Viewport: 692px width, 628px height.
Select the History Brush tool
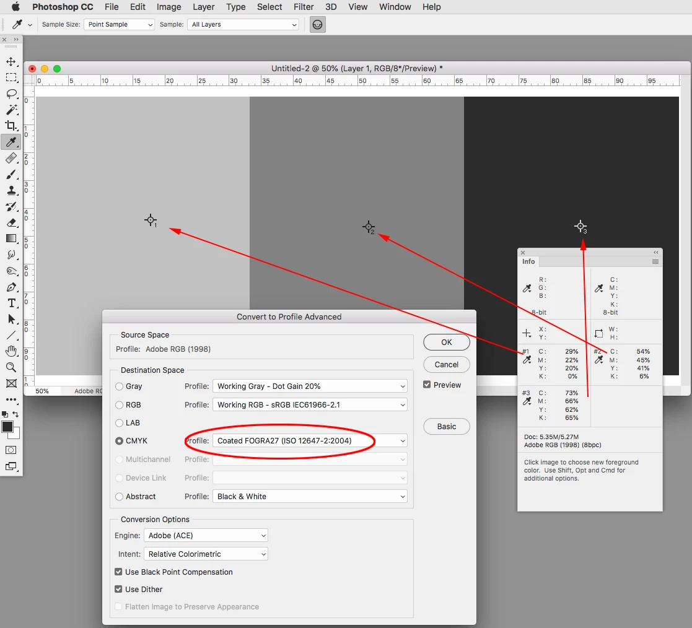[x=11, y=206]
